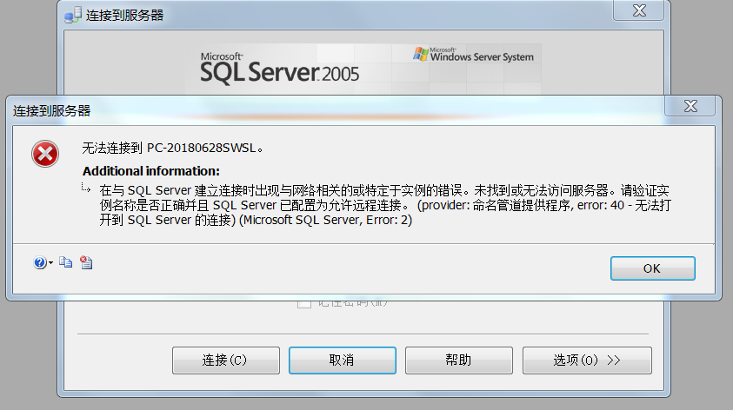The width and height of the screenshot is (733, 410).
Task: Close the background 连接到服务器 window
Action: point(639,10)
